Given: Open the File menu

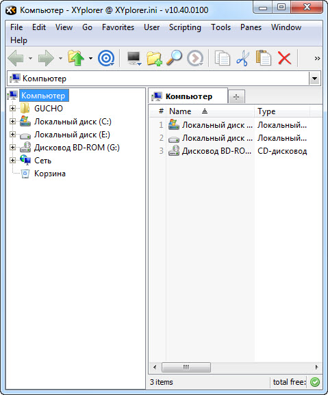Looking at the screenshot, I should click(x=16, y=27).
